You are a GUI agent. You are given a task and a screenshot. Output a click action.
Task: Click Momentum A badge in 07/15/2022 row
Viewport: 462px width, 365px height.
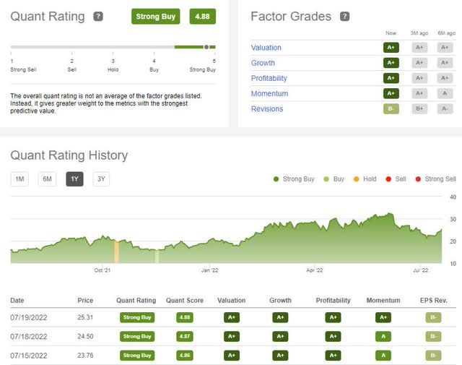pos(383,356)
